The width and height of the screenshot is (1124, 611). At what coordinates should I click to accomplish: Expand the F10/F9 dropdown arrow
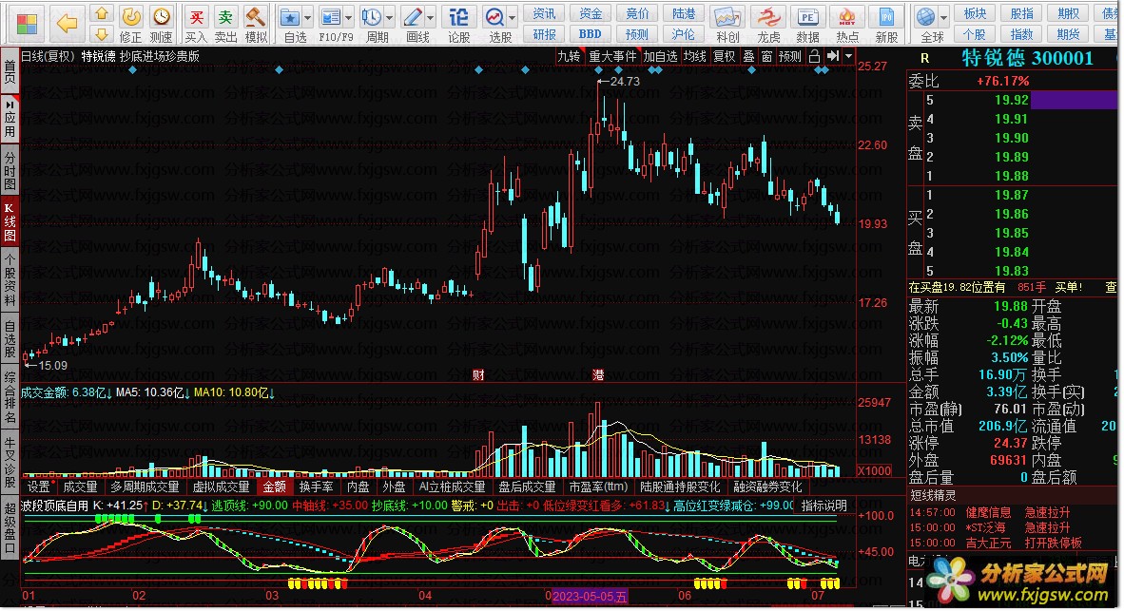coord(349,18)
